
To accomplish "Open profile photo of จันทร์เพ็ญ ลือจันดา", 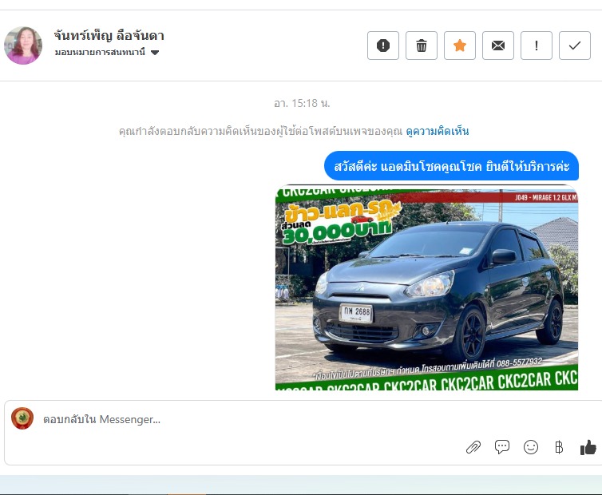I will [23, 46].
